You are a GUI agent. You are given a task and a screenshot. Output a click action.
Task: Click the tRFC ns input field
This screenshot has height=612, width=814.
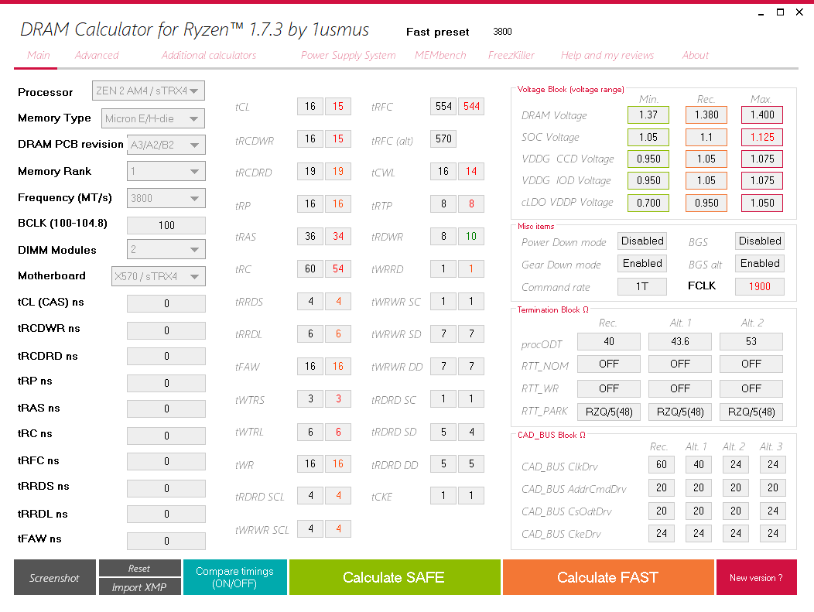(x=166, y=461)
